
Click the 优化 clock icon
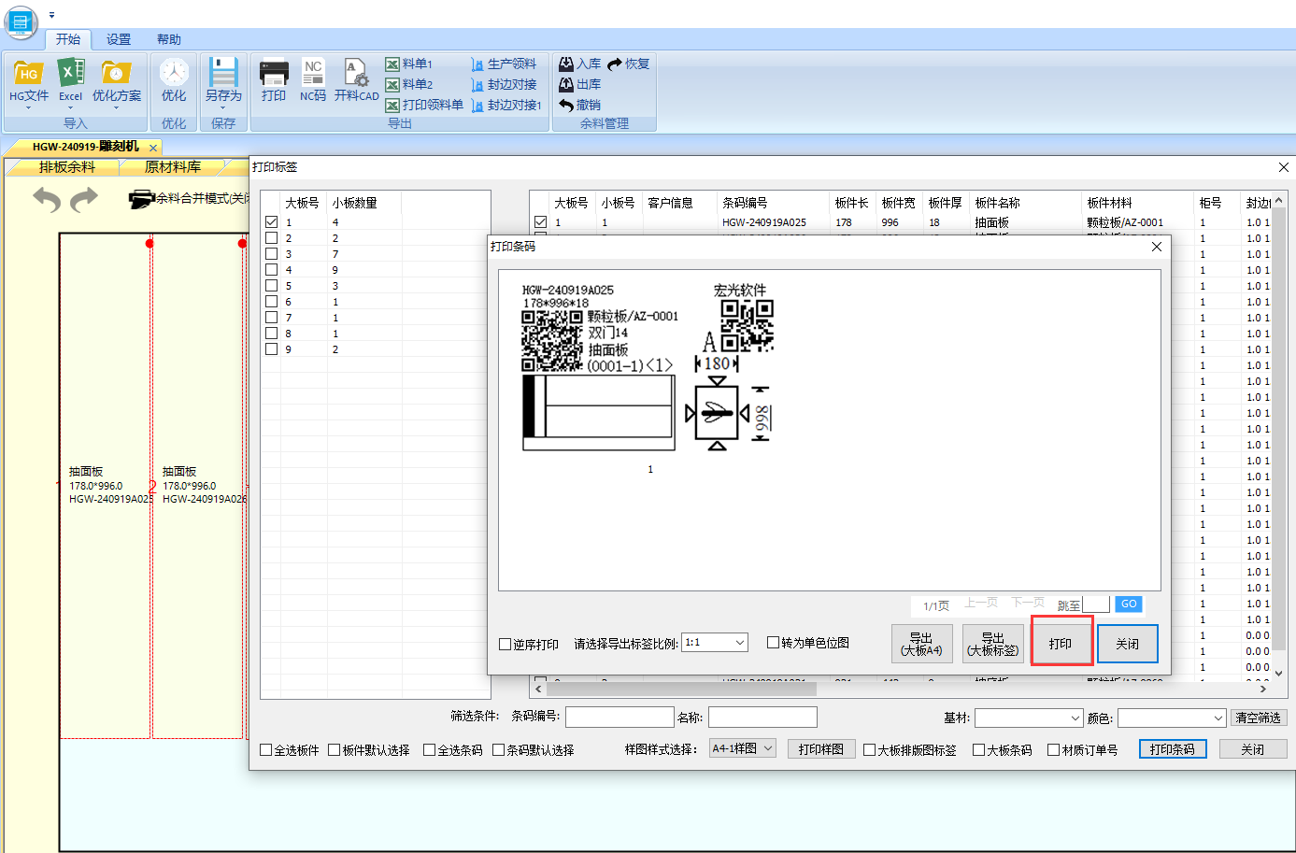(x=174, y=73)
